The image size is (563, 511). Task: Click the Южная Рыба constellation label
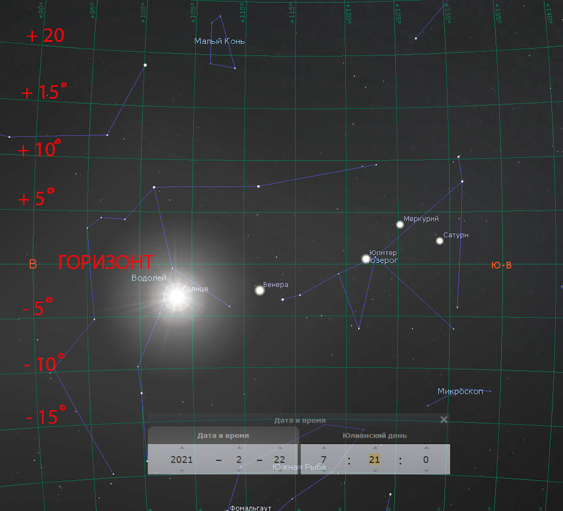pyautogui.click(x=299, y=467)
